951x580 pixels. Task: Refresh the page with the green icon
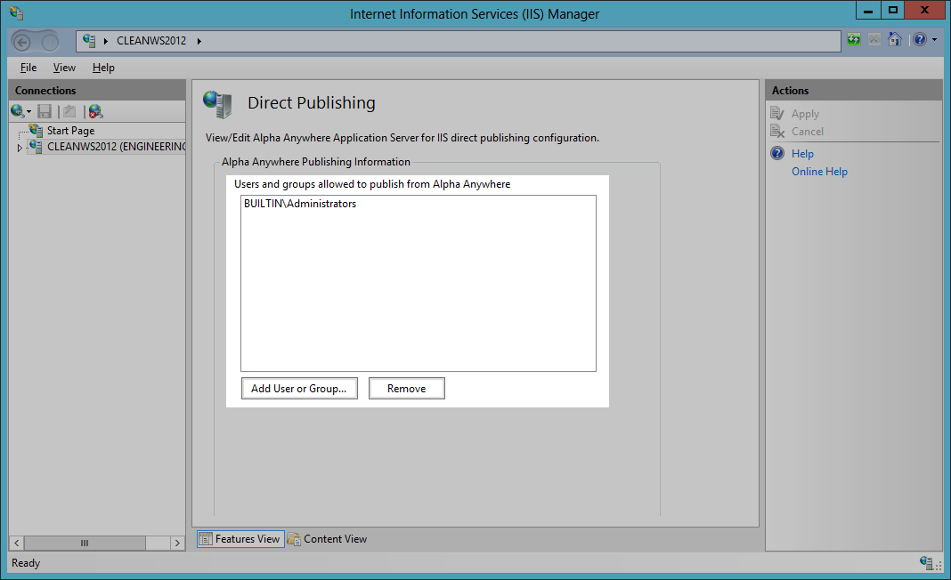click(x=853, y=40)
